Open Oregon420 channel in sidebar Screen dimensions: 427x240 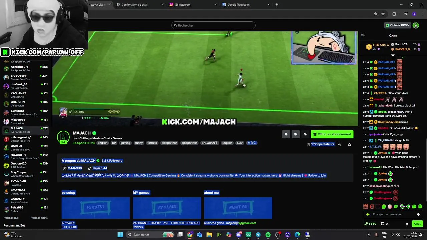point(26,165)
